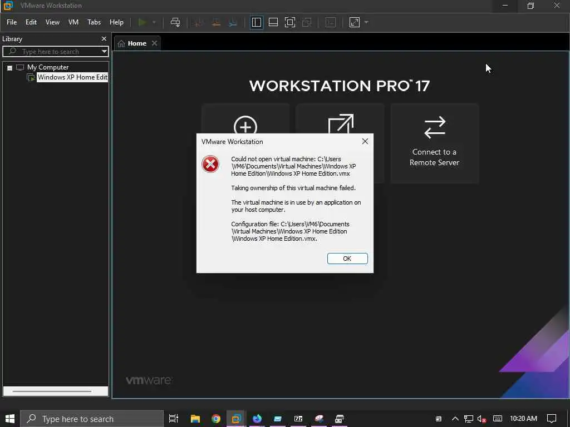Click the console view toolbar icon
570x427 pixels.
click(x=331, y=22)
